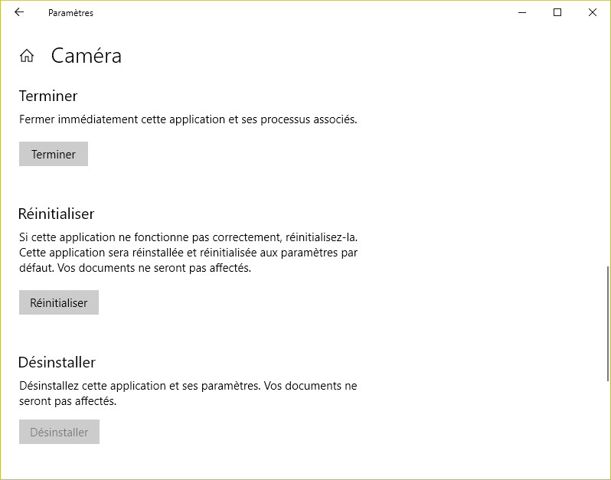The image size is (611, 480).
Task: Minimize the Paramètres window
Action: click(521, 12)
